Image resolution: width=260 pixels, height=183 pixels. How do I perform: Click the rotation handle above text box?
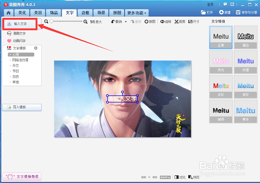[122, 92]
